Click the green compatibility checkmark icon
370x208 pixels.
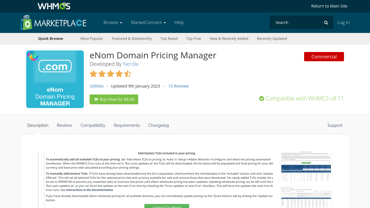pos(262,99)
